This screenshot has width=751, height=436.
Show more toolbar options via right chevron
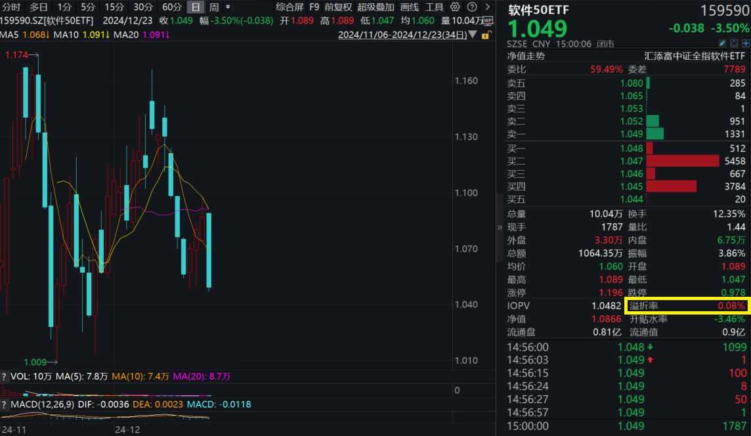tap(488, 7)
